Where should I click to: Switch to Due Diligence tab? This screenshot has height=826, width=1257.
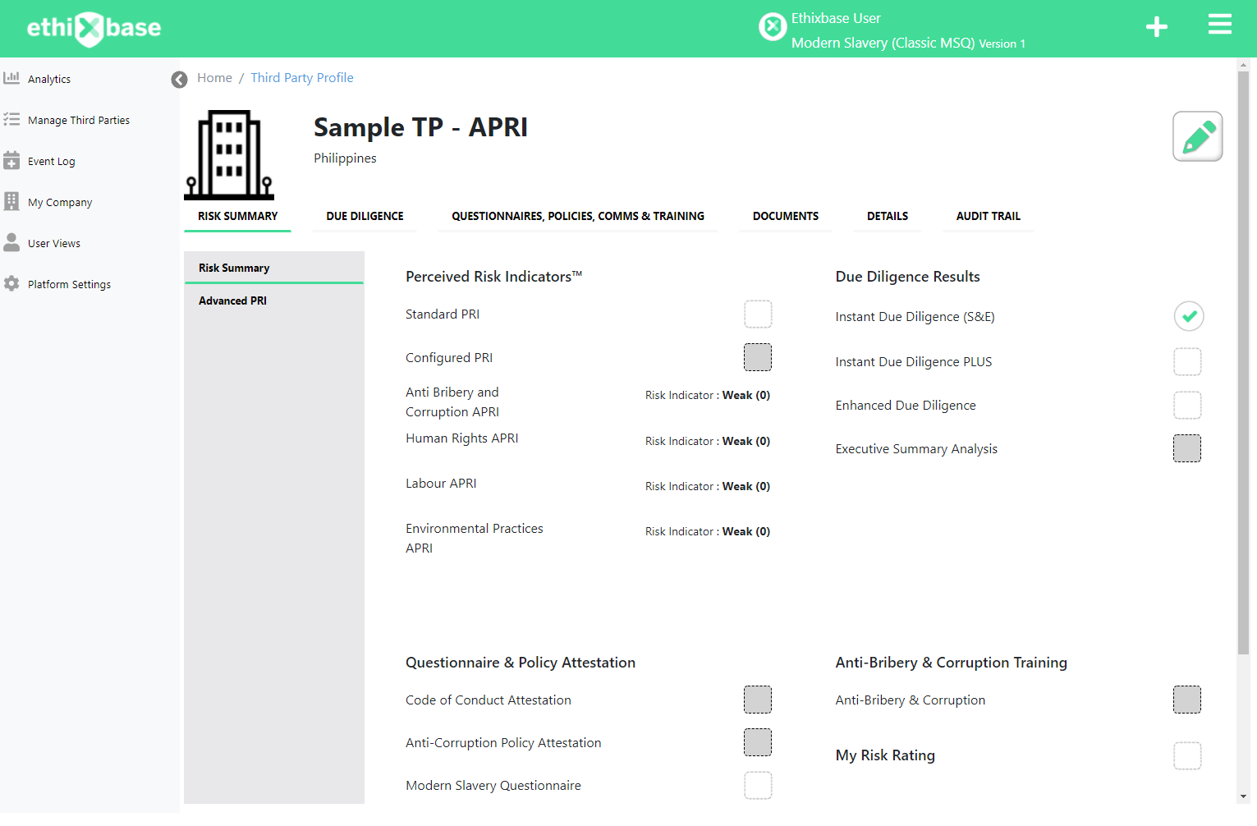click(x=365, y=216)
